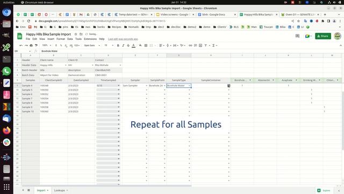
Task: Activate the paint format tool
Action: (36, 45)
